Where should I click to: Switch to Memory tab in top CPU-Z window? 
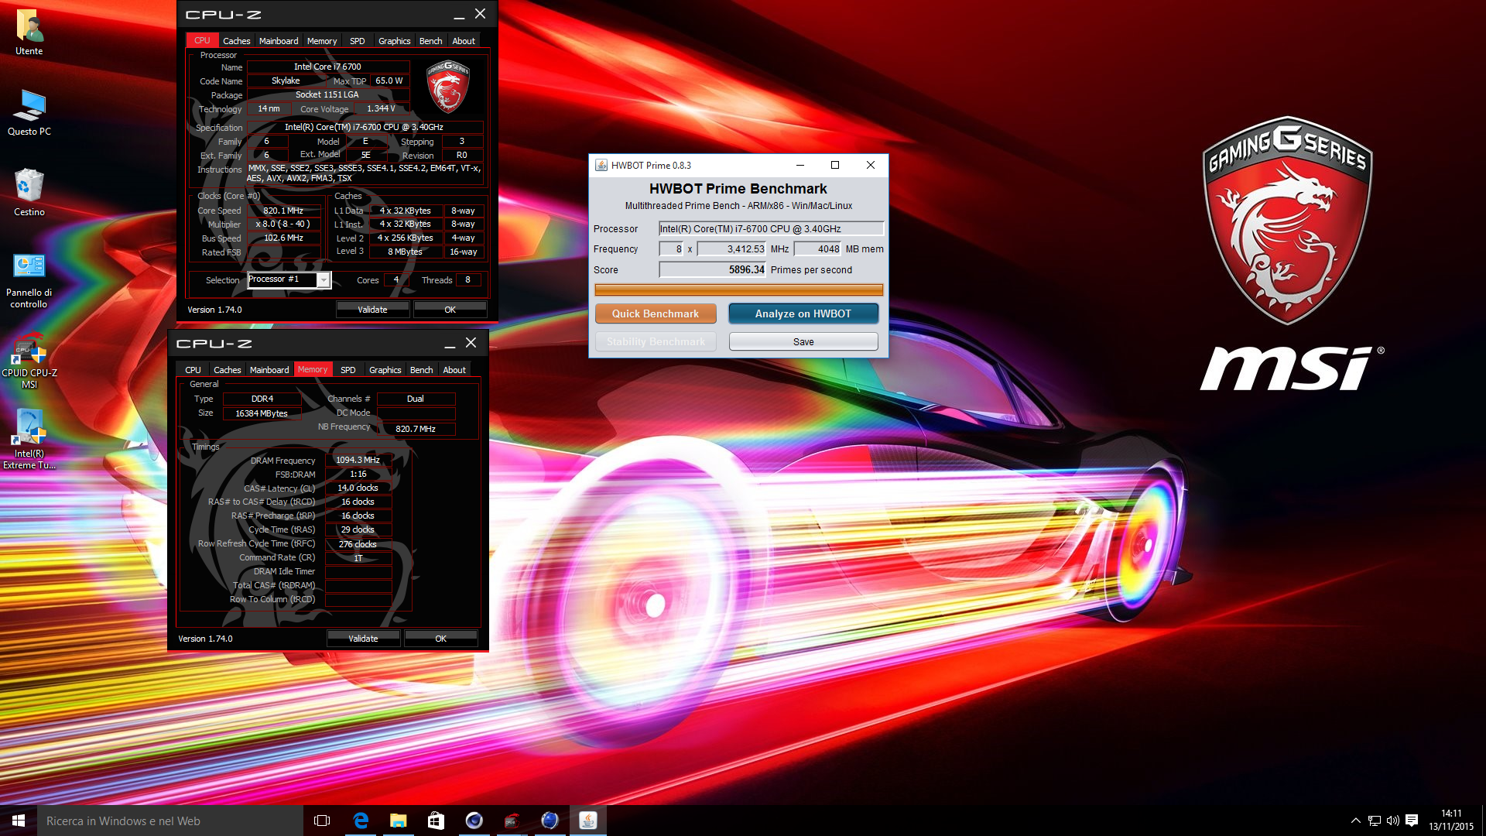click(x=322, y=41)
